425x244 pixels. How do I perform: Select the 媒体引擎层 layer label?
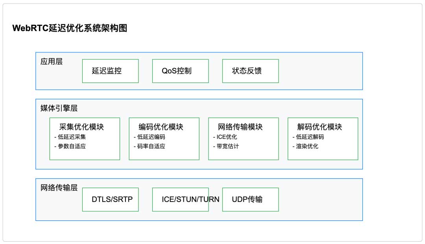point(57,108)
